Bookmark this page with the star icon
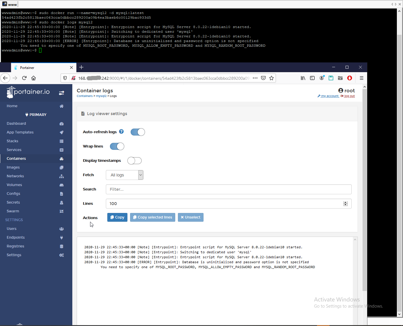 [x=271, y=78]
